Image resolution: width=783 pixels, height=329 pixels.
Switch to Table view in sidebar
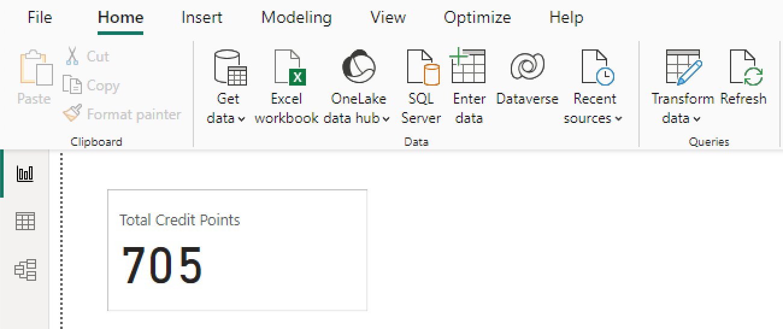click(x=25, y=222)
